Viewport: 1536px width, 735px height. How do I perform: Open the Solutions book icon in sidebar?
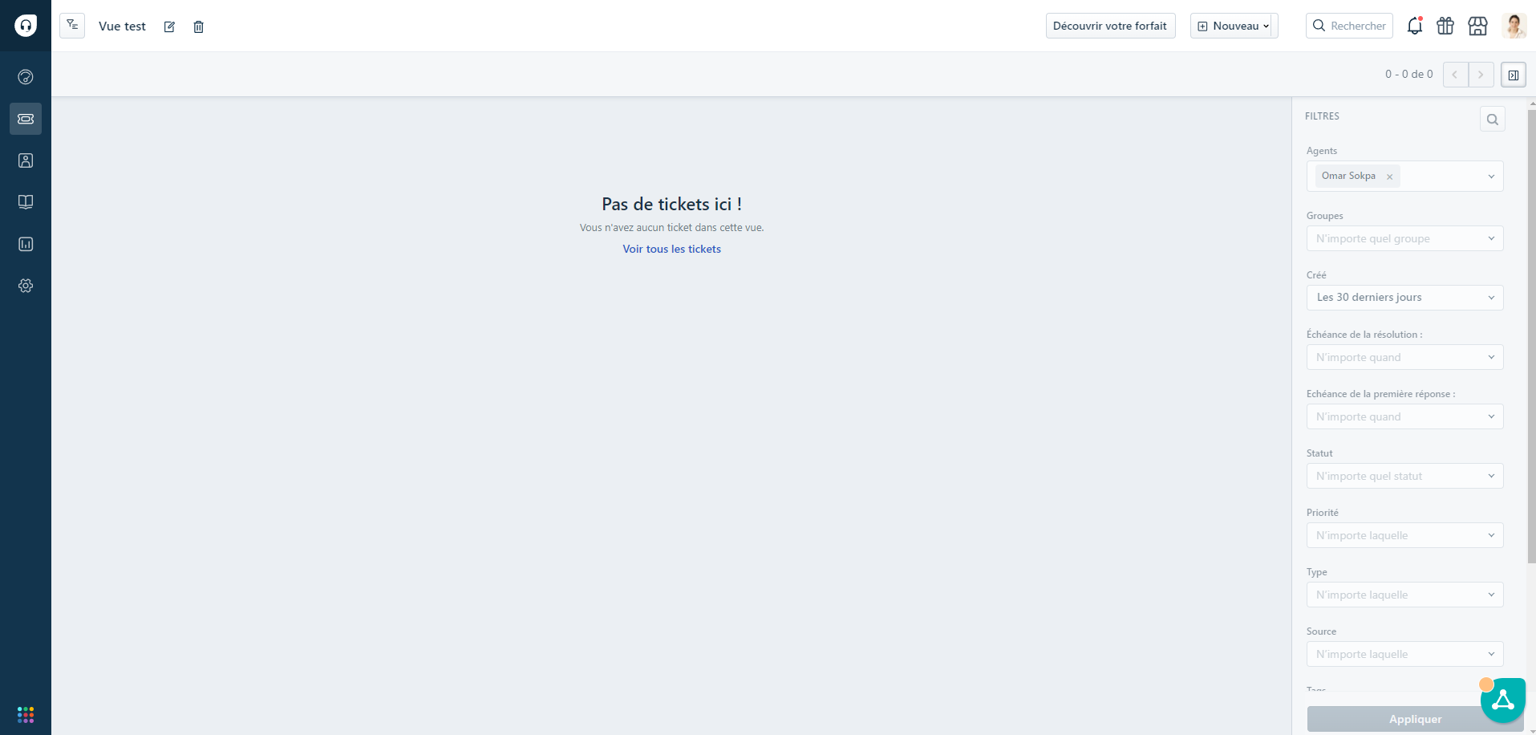[26, 202]
